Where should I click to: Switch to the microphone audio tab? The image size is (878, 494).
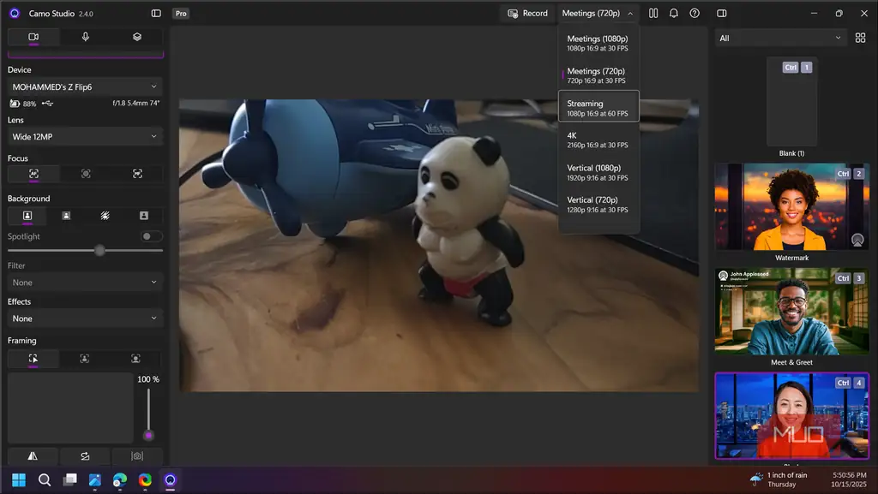85,37
